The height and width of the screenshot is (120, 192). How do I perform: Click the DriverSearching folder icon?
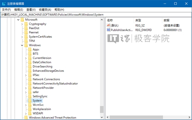tap(30, 66)
